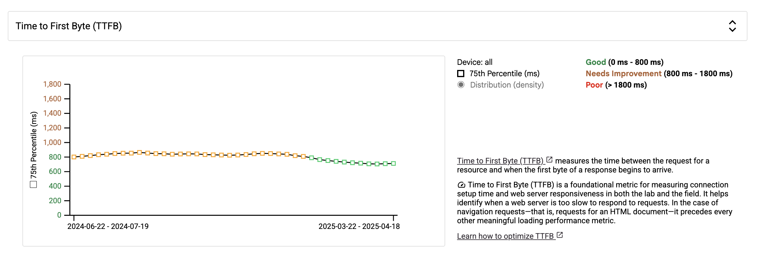The width and height of the screenshot is (760, 263).
Task: Click the last green data point on the chart
Action: (393, 163)
